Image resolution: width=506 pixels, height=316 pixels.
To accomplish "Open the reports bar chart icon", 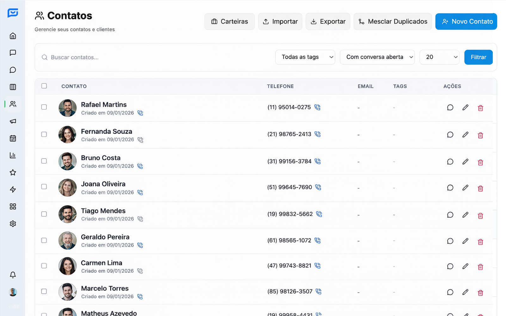I will point(13,155).
